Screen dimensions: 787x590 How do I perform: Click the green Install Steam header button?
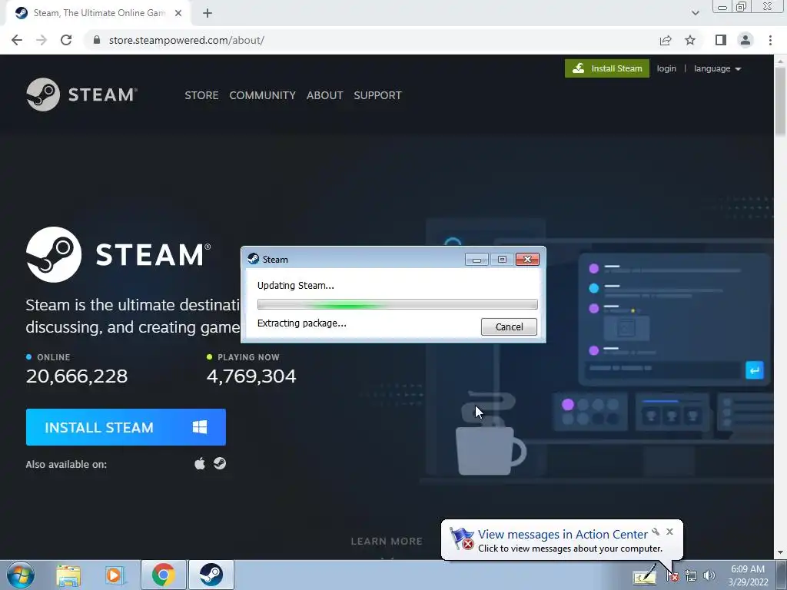click(x=607, y=68)
